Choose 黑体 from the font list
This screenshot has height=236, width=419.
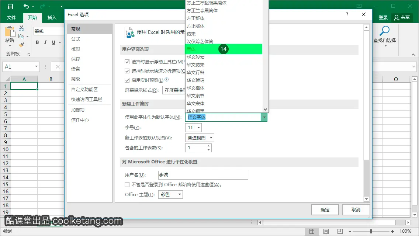tap(224, 49)
